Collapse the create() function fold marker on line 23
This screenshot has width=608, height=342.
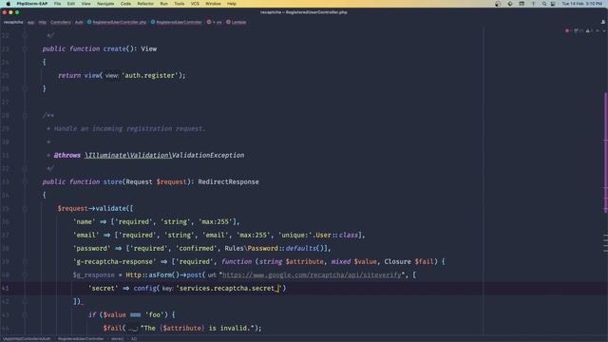pos(25,48)
